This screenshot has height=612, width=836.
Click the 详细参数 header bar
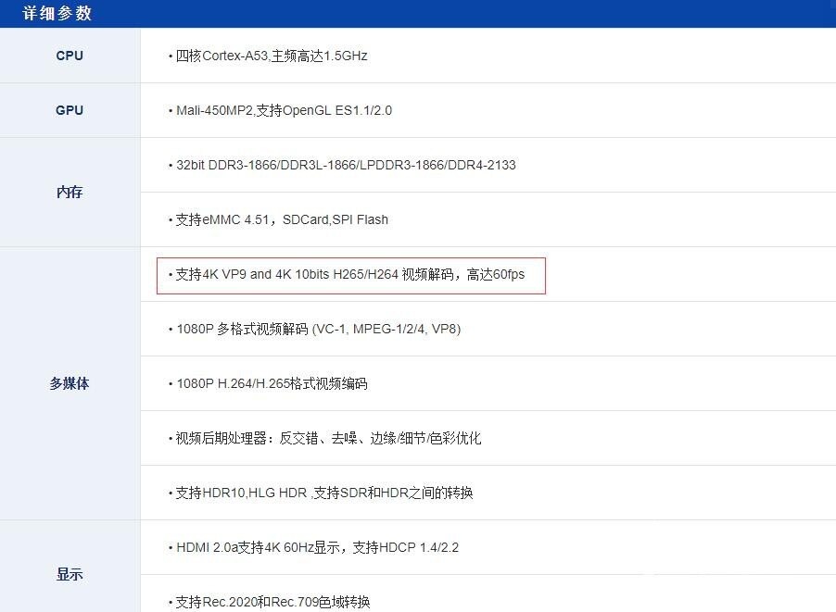(56, 13)
